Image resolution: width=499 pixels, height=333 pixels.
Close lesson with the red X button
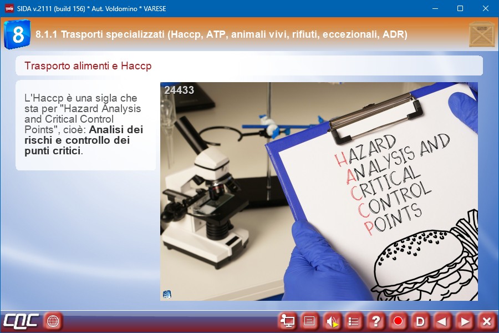[486, 321]
